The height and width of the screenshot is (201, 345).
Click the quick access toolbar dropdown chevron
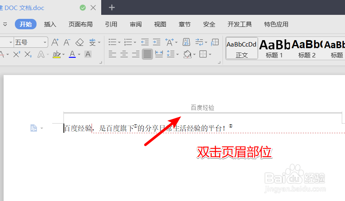coord(5,24)
